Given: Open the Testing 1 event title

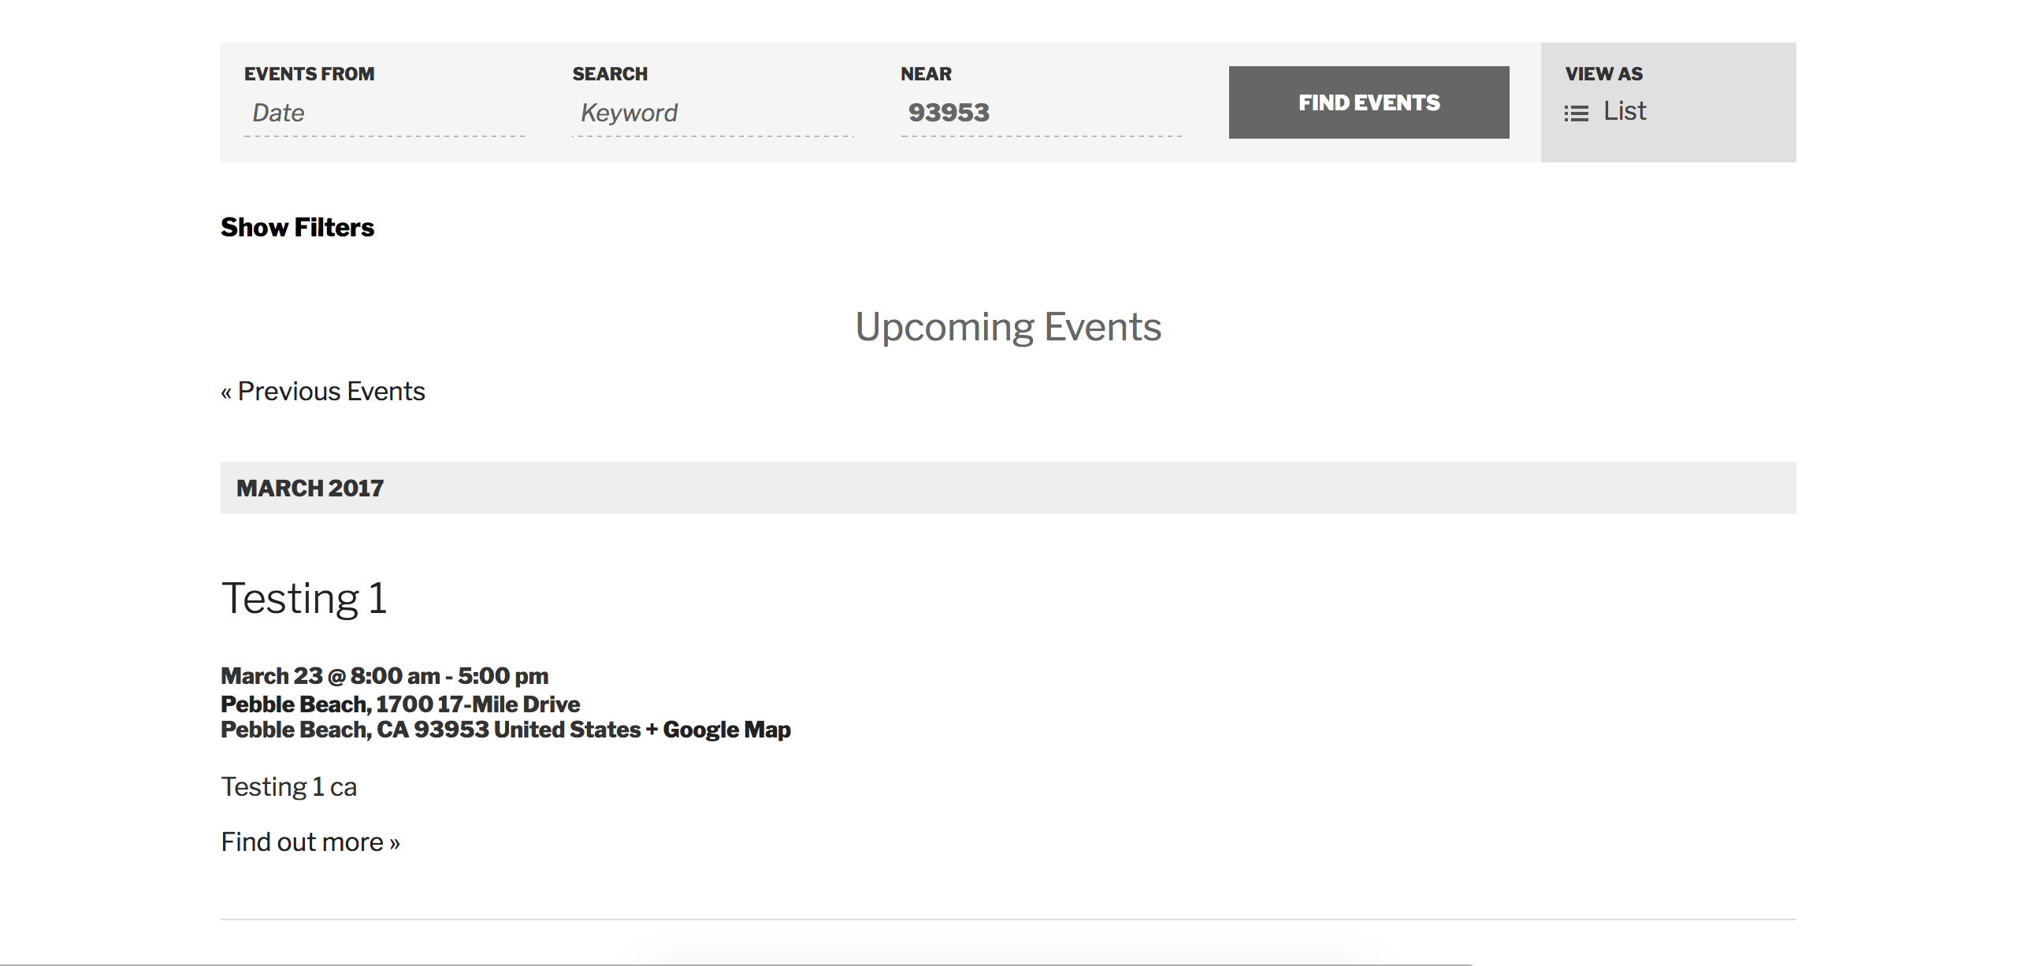Looking at the screenshot, I should 304,598.
